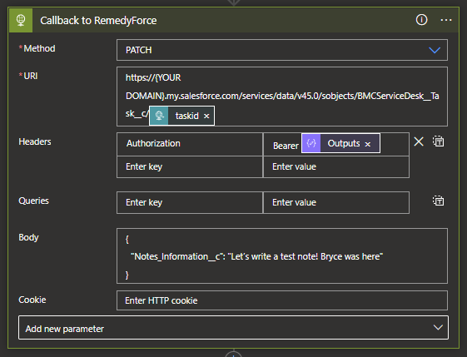Click the Bearer text in header value
The width and height of the screenshot is (467, 357).
(x=286, y=146)
